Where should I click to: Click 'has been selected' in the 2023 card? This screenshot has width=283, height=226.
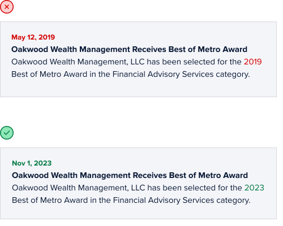[x=181, y=188]
